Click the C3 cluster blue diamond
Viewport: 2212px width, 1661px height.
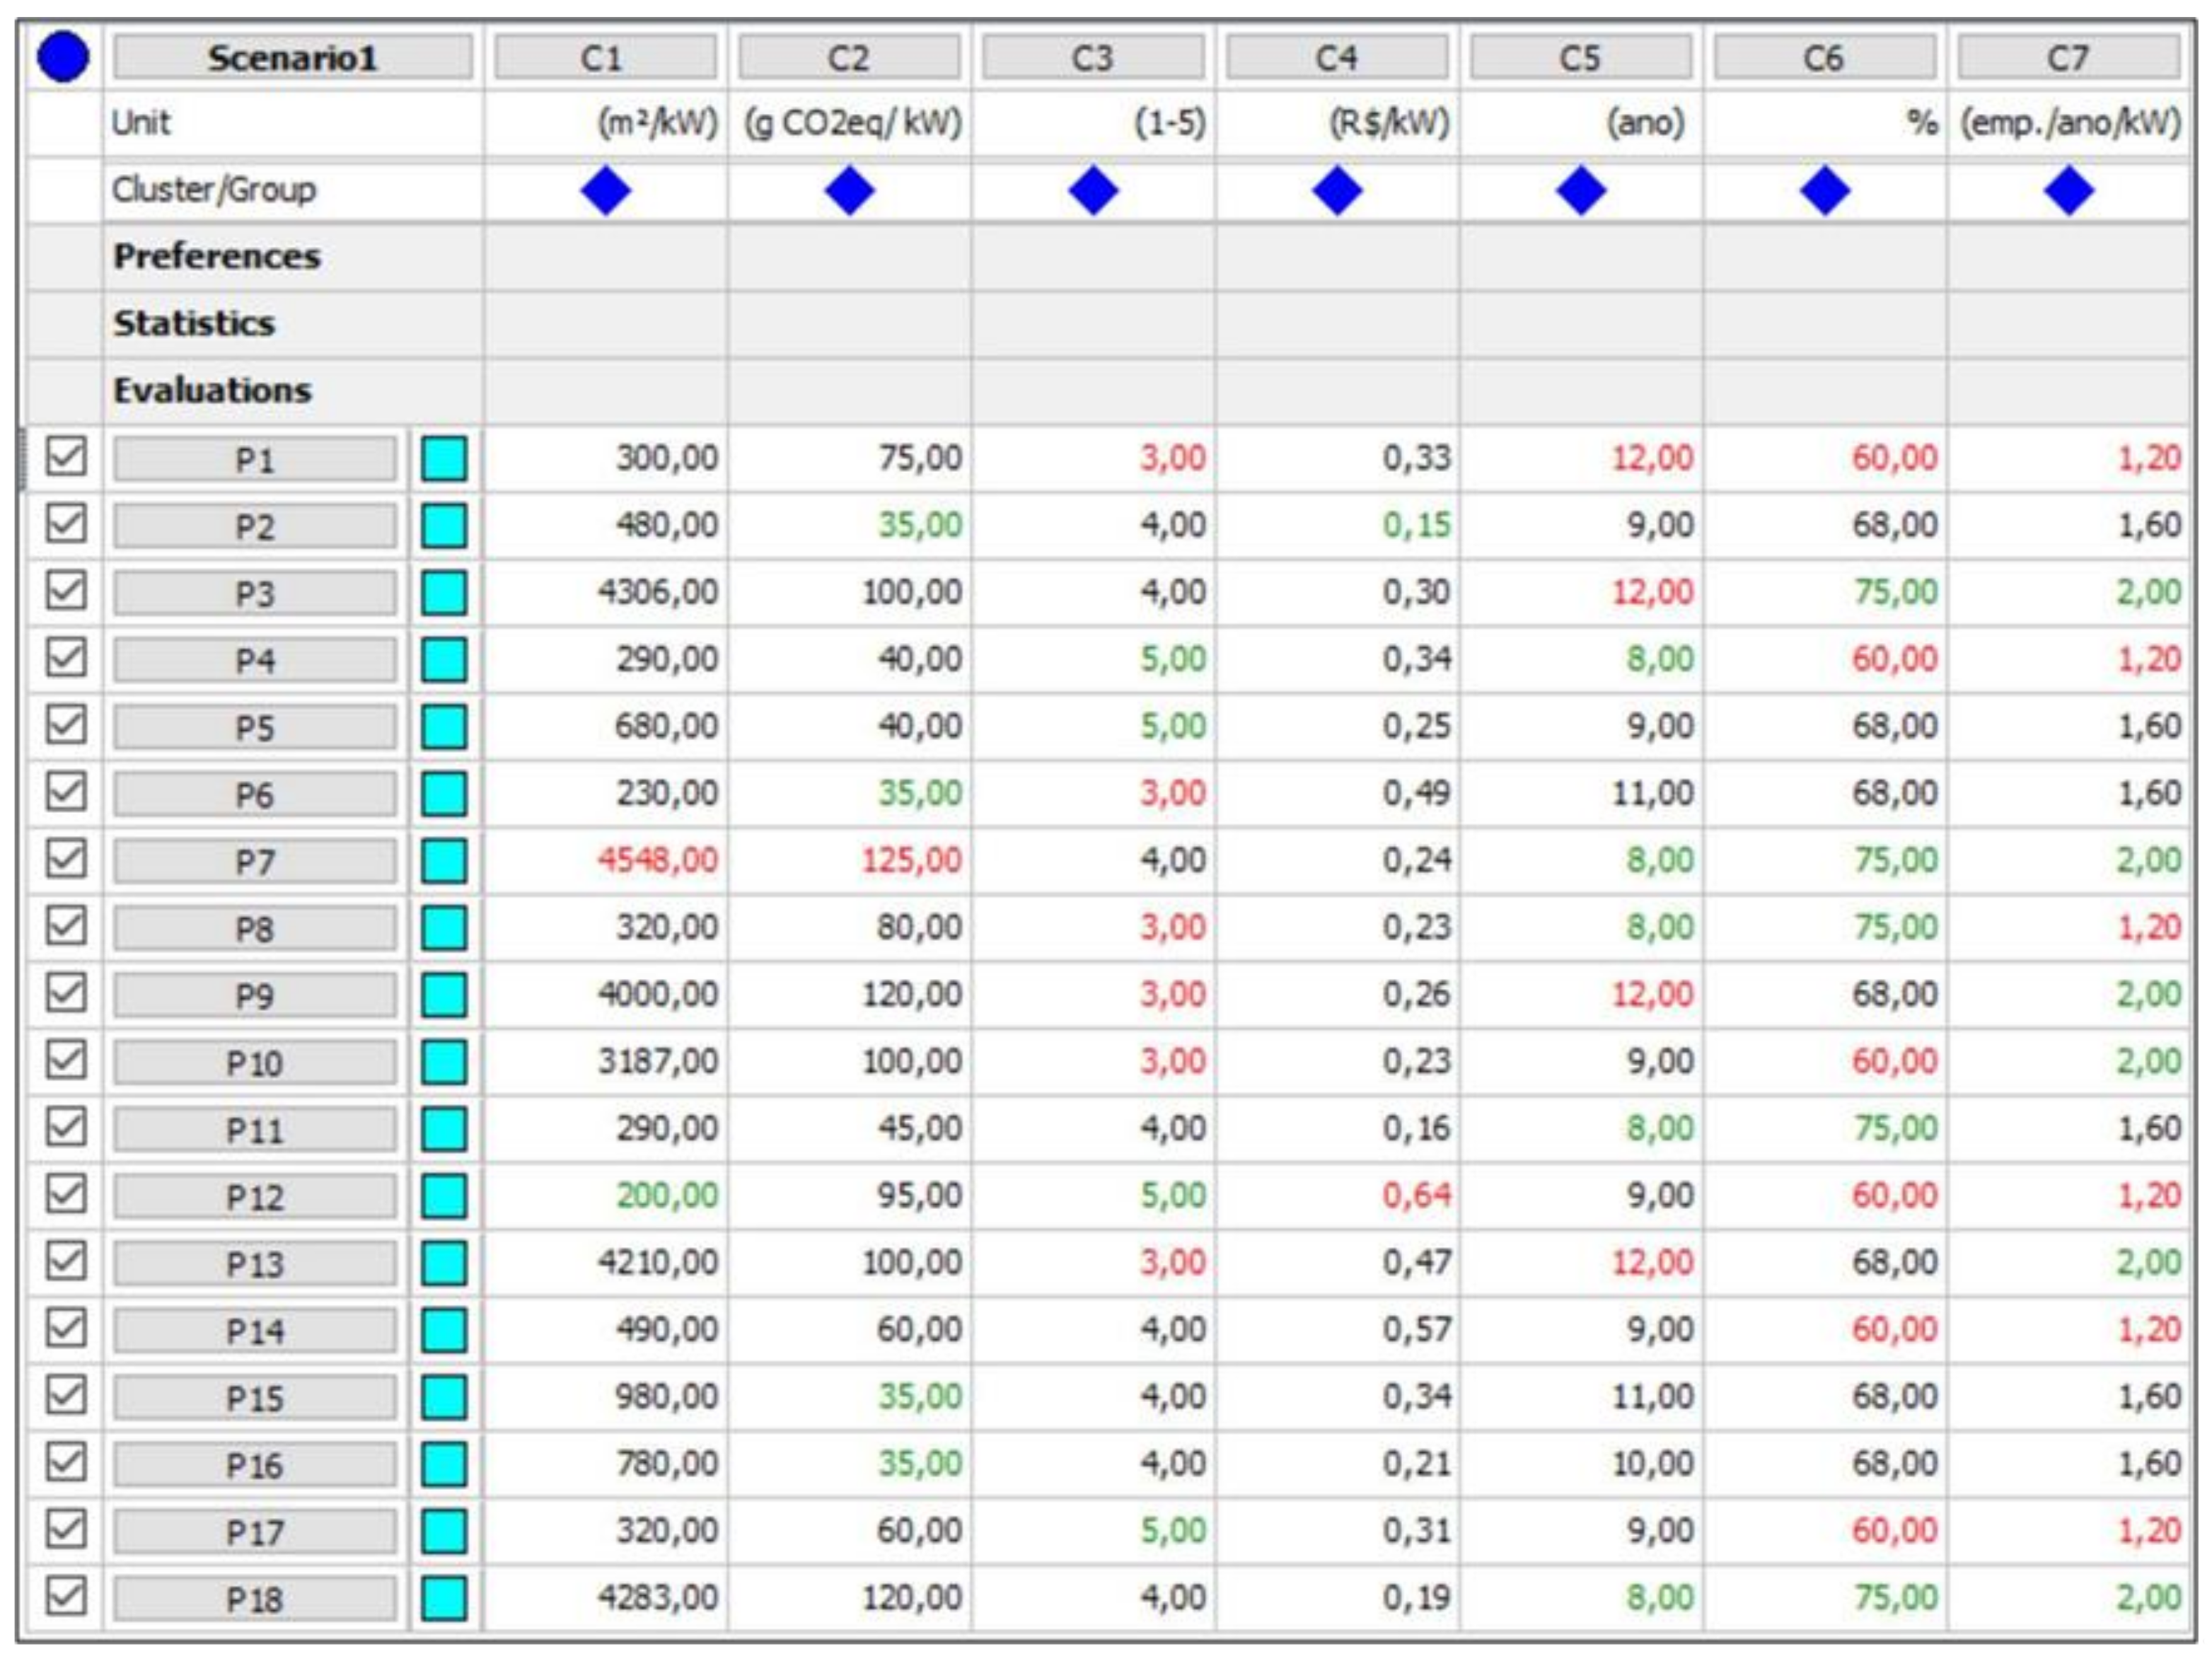pos(1093,191)
